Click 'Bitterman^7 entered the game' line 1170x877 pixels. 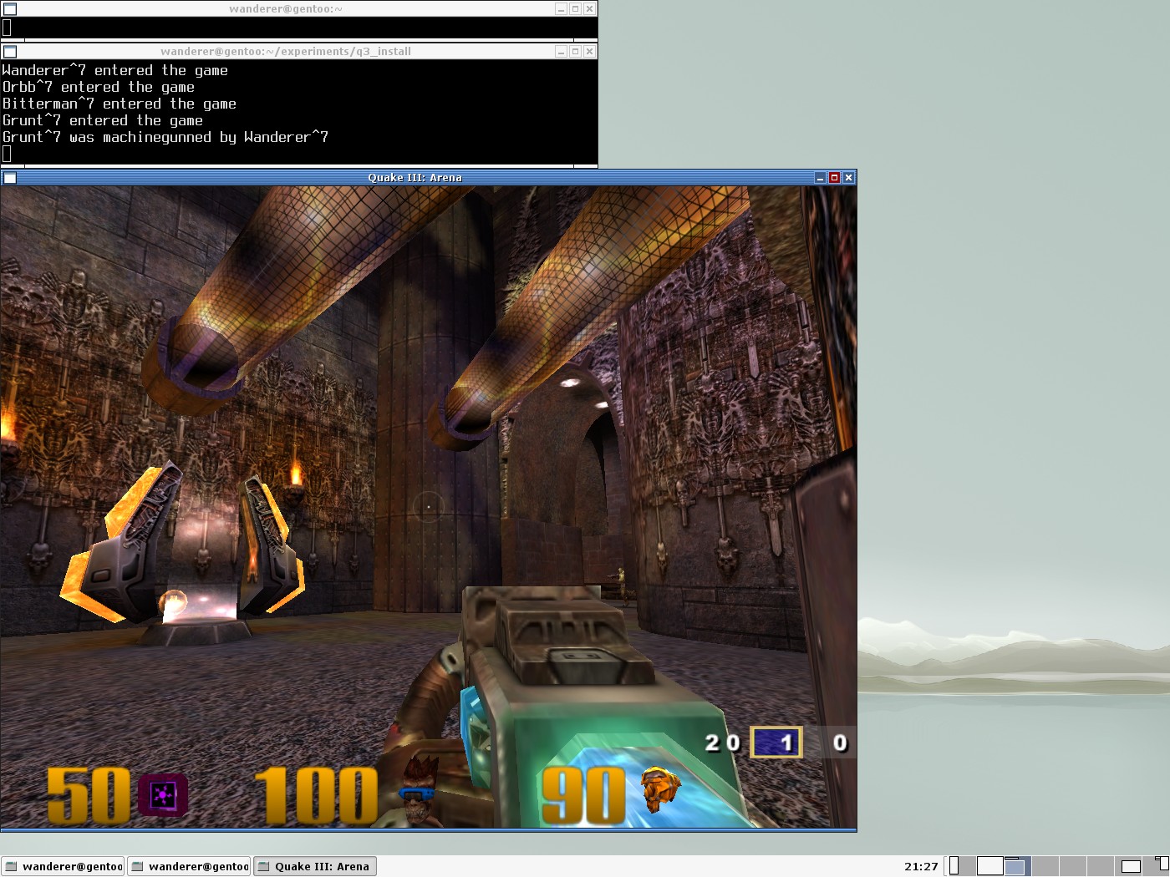point(119,104)
